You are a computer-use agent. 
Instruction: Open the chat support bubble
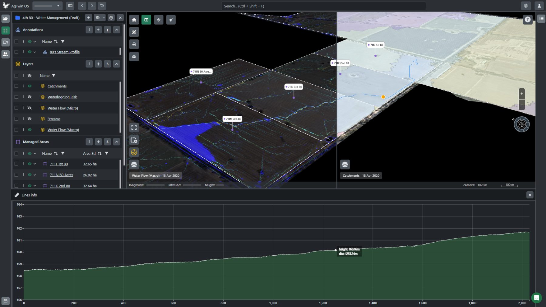(x=536, y=298)
